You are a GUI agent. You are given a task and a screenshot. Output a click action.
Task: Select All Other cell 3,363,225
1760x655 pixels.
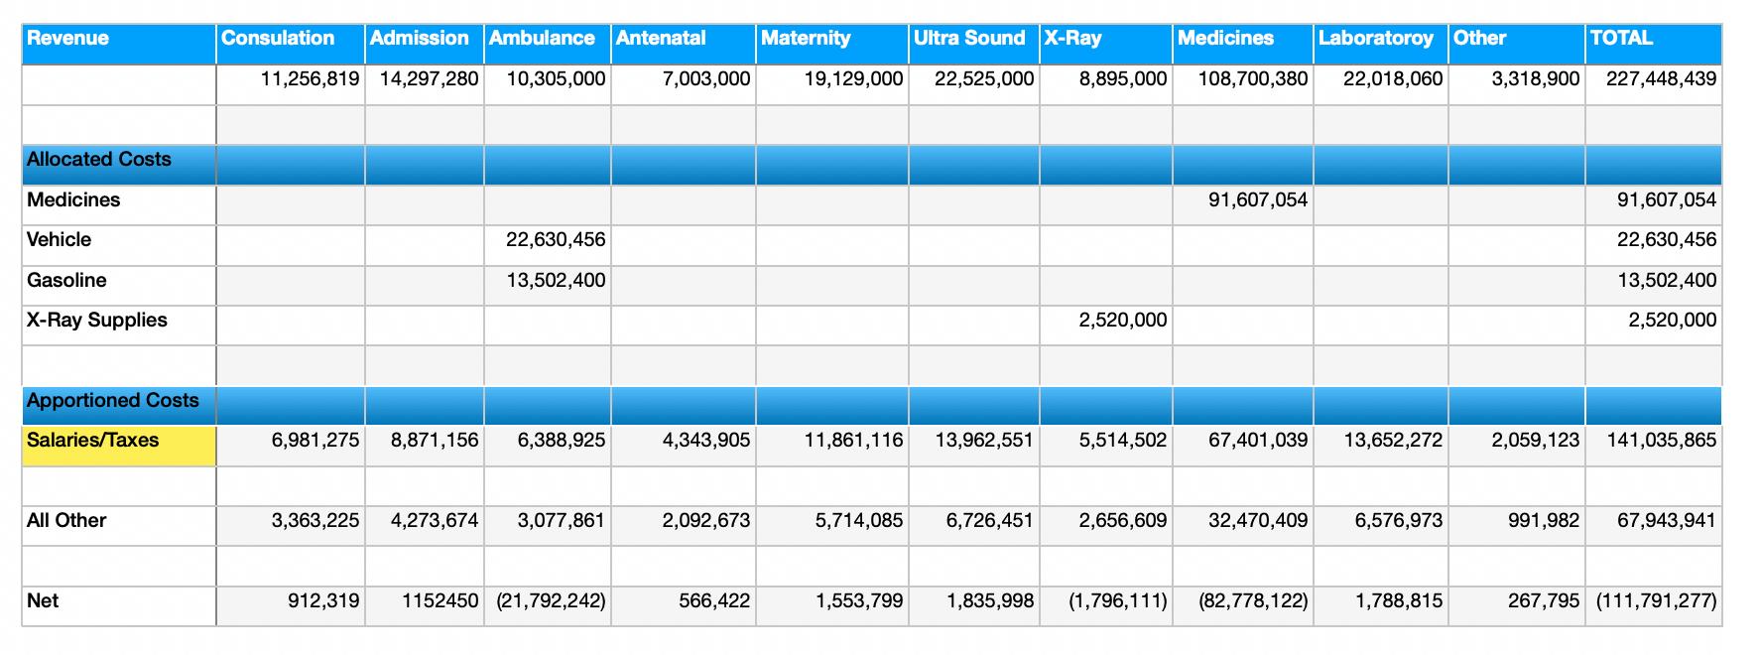click(291, 526)
